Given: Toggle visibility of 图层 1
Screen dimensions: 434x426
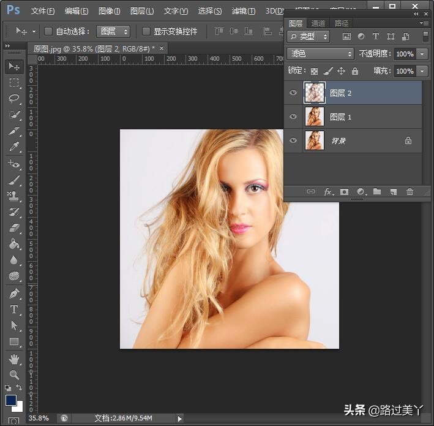Looking at the screenshot, I should pyautogui.click(x=293, y=116).
